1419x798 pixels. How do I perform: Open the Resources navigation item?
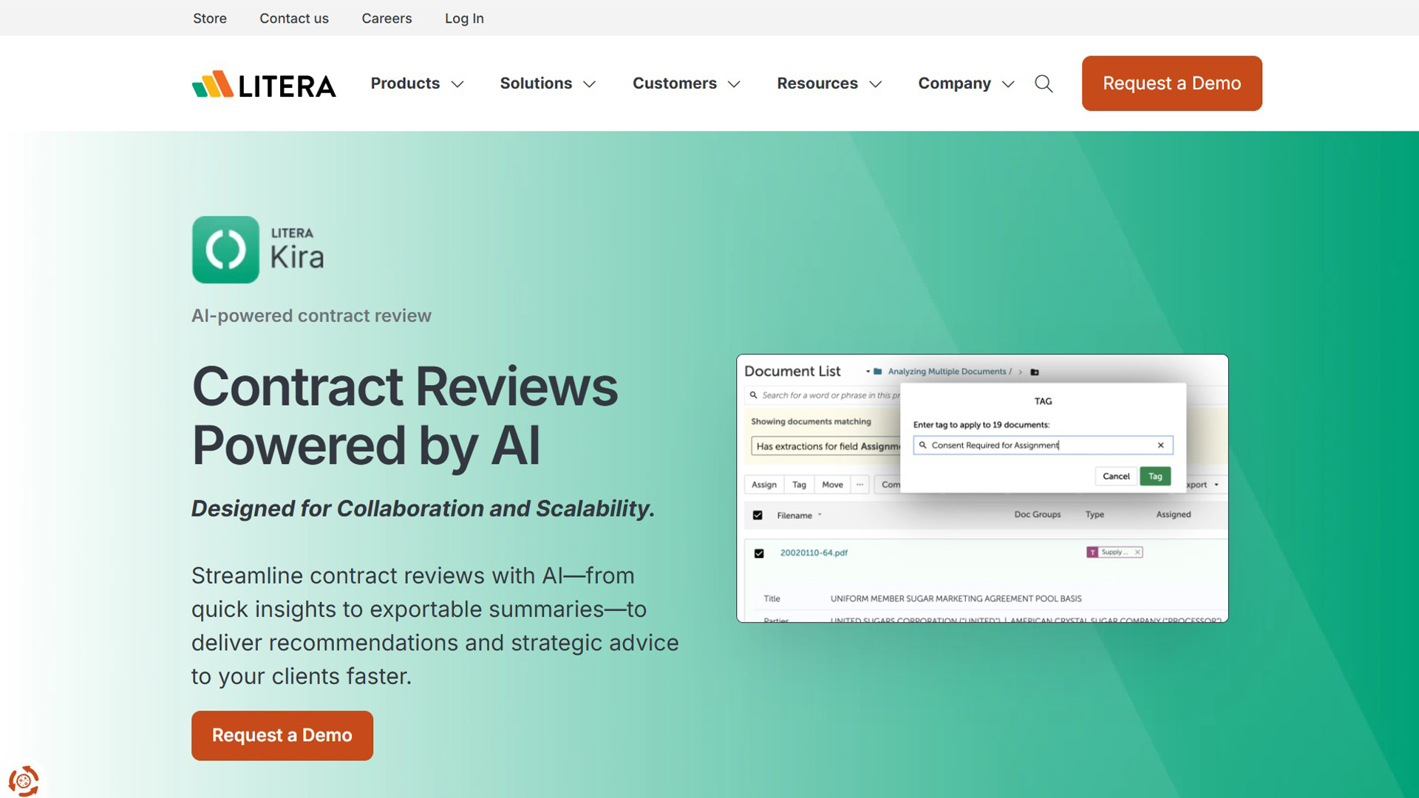(x=817, y=83)
